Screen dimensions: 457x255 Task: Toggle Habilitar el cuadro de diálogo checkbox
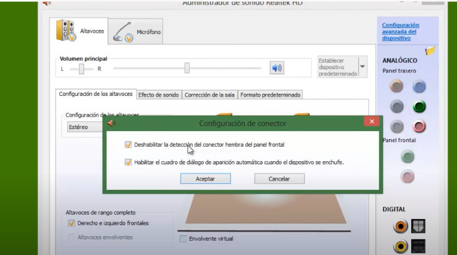[128, 162]
